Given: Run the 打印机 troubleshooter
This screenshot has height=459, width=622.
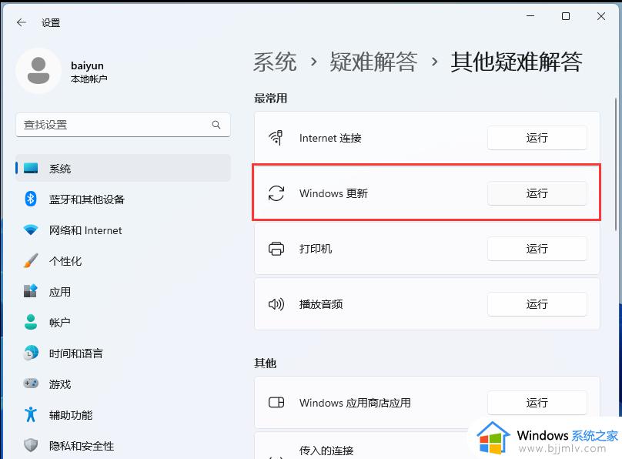Looking at the screenshot, I should pos(537,249).
